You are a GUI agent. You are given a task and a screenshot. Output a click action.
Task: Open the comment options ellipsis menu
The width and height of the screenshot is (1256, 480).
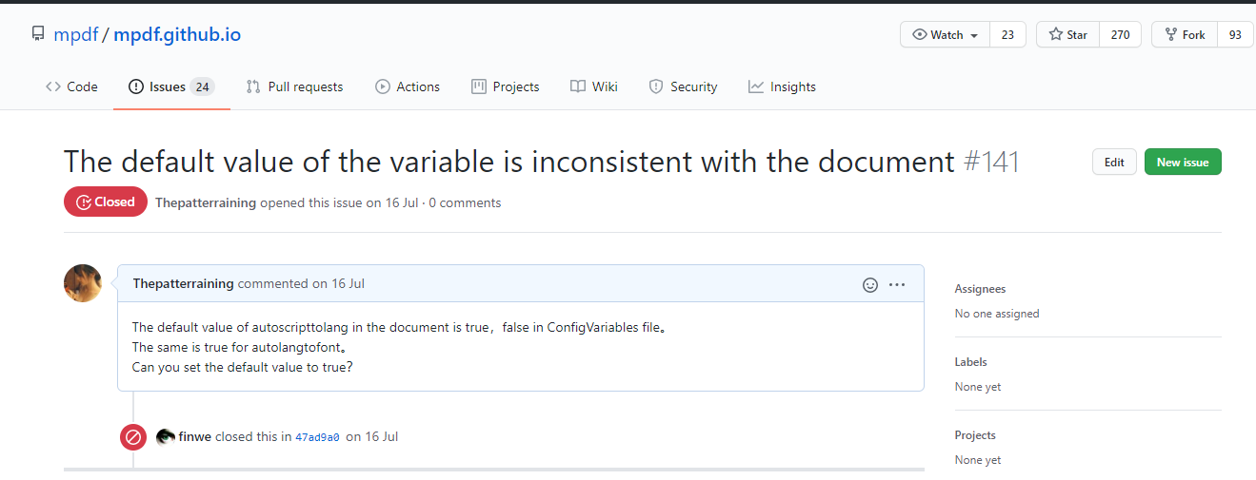(897, 284)
